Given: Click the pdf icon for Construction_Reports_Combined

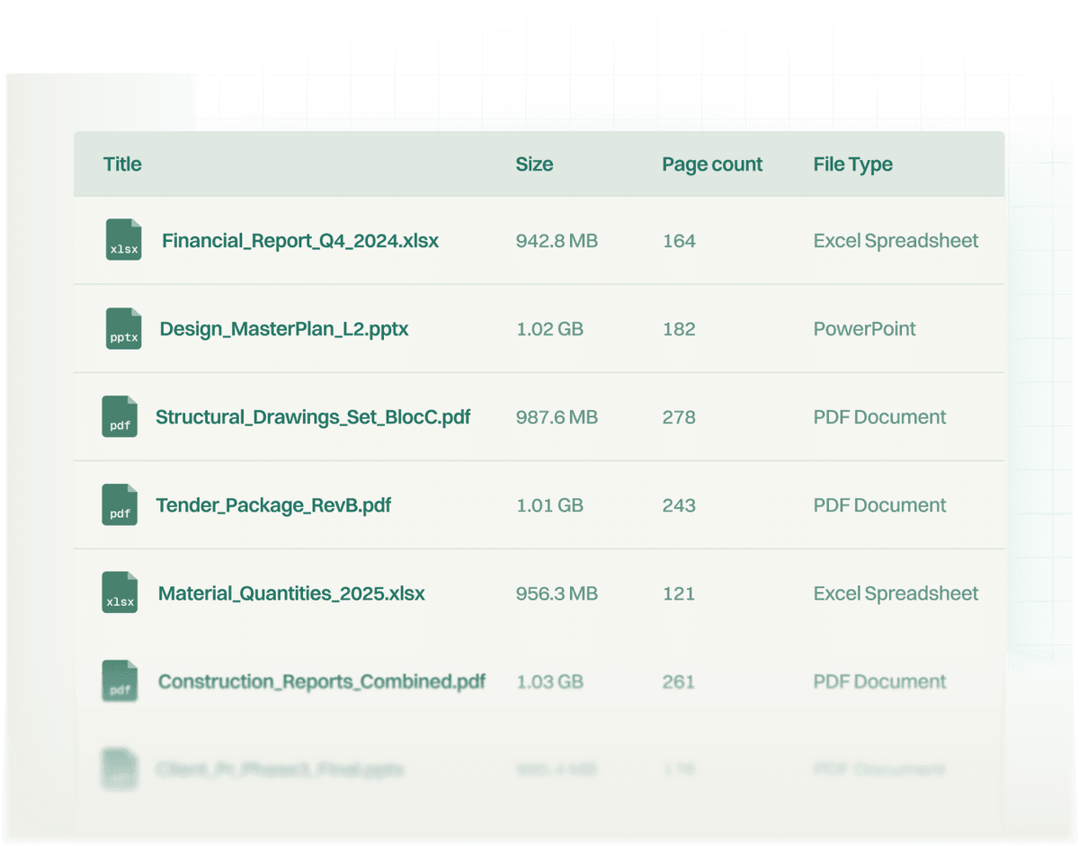Looking at the screenshot, I should pos(120,681).
